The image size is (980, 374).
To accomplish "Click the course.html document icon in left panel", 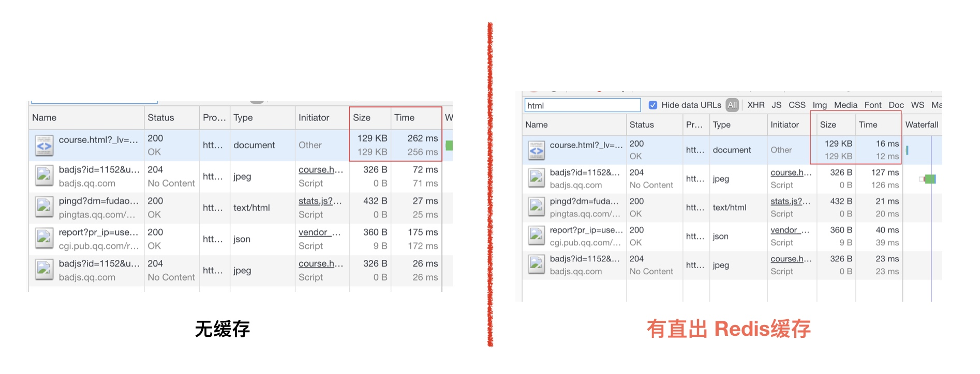I will [44, 146].
